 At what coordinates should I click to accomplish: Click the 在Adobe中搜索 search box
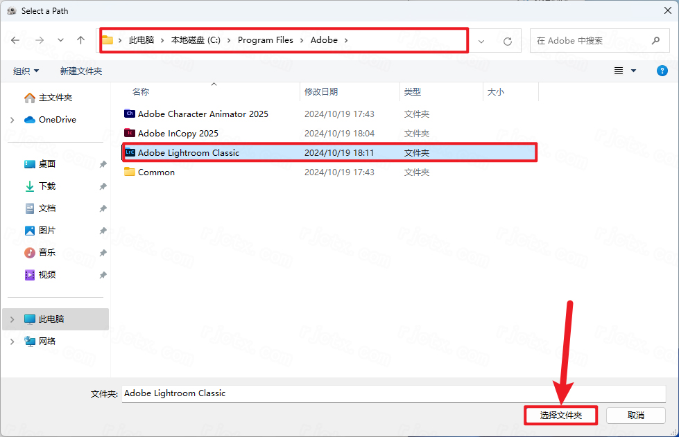click(x=593, y=40)
